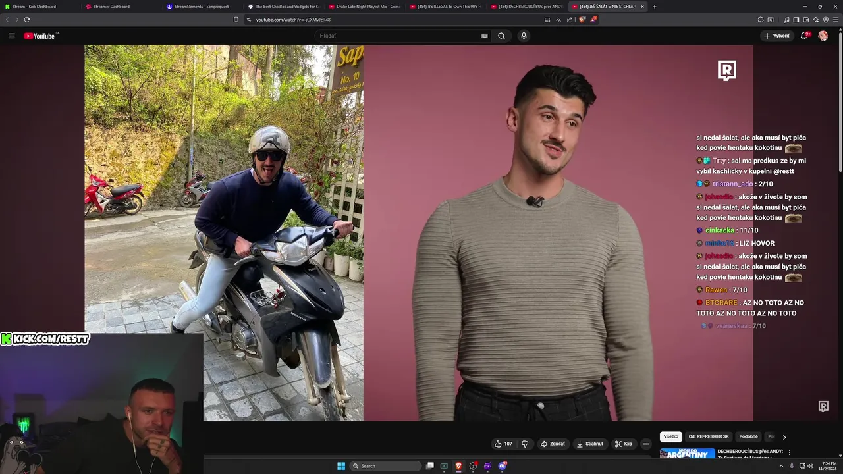Open install app icon in address bar

547,20
